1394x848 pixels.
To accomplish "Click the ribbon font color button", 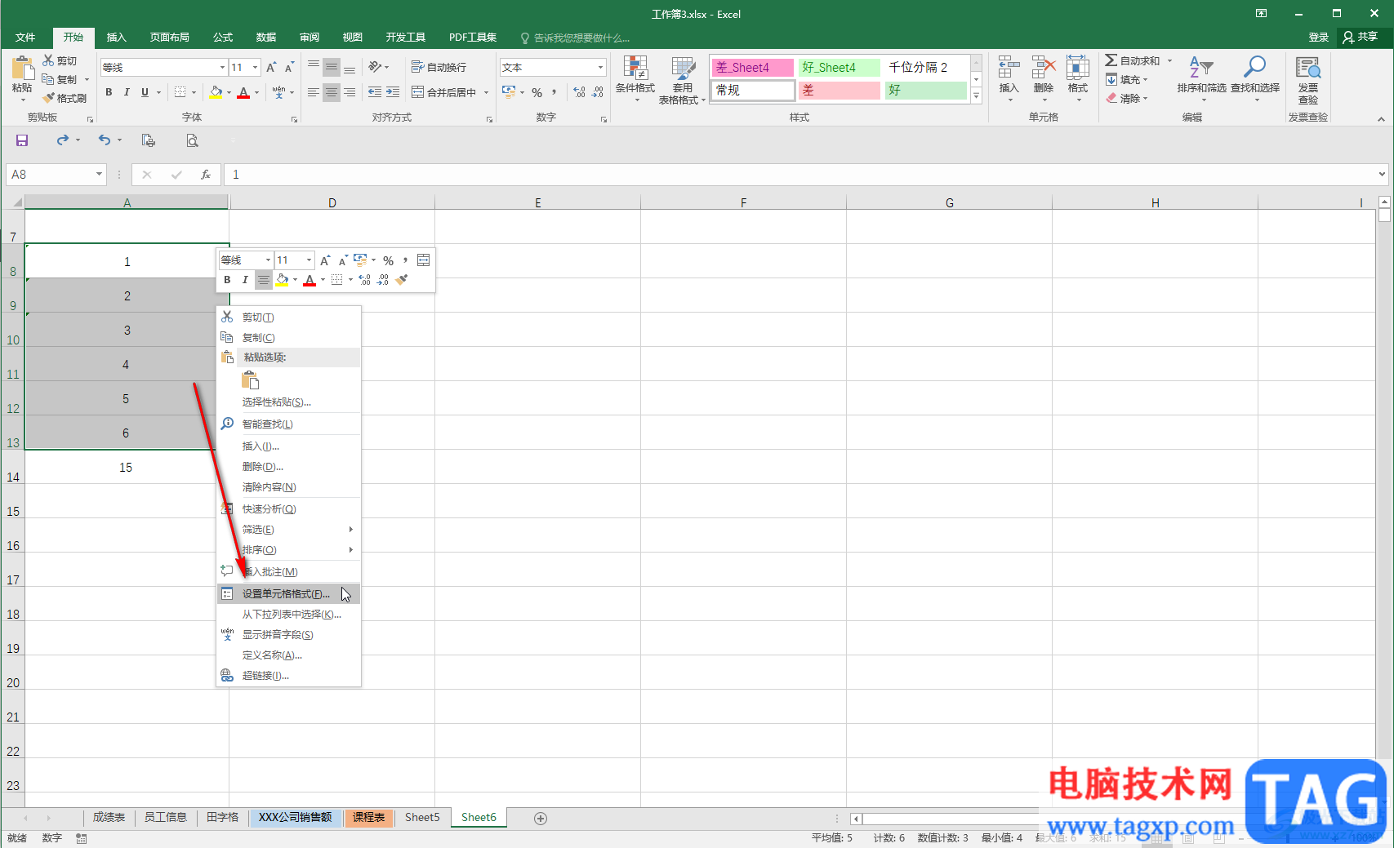I will click(x=243, y=92).
